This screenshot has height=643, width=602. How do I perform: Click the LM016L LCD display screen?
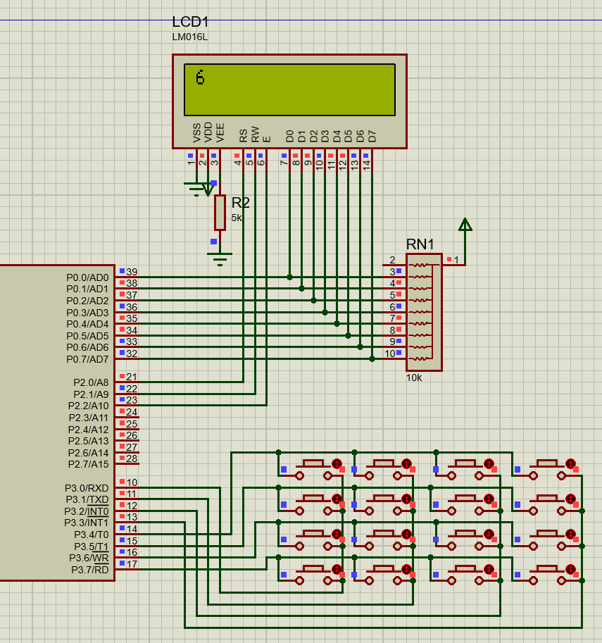289,89
